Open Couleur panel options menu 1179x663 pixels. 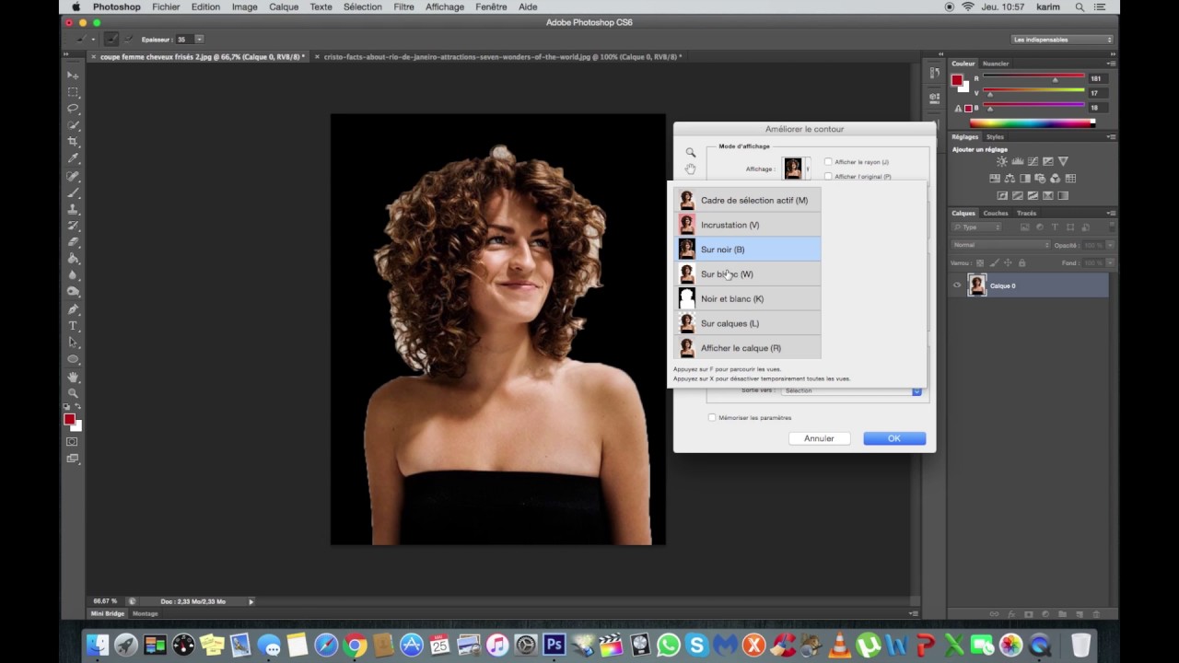tap(1112, 64)
